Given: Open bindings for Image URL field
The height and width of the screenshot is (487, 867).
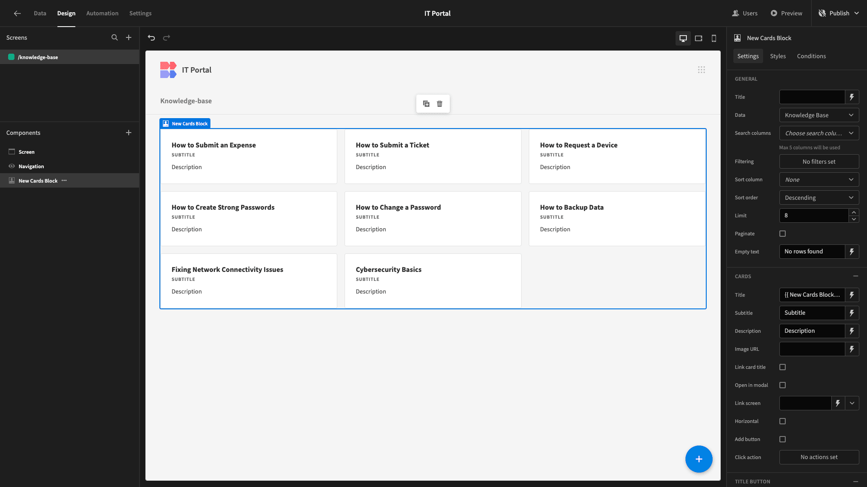Looking at the screenshot, I should 852,349.
